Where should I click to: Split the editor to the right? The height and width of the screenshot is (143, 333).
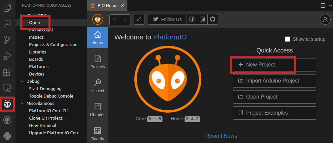pyautogui.click(x=323, y=6)
